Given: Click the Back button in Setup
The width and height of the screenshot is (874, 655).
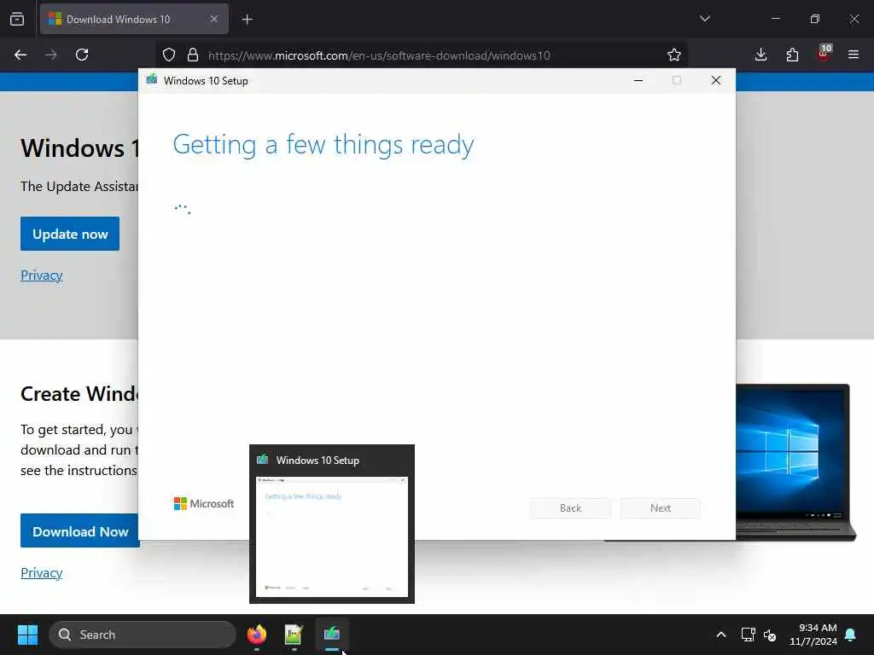Looking at the screenshot, I should pos(570,508).
